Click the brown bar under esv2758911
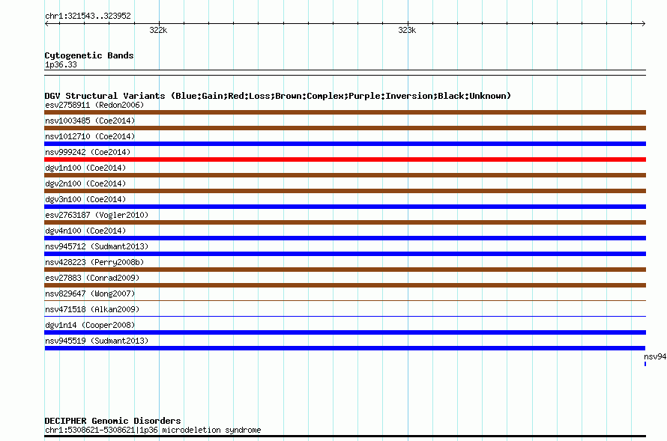The image size is (667, 441). (345, 112)
